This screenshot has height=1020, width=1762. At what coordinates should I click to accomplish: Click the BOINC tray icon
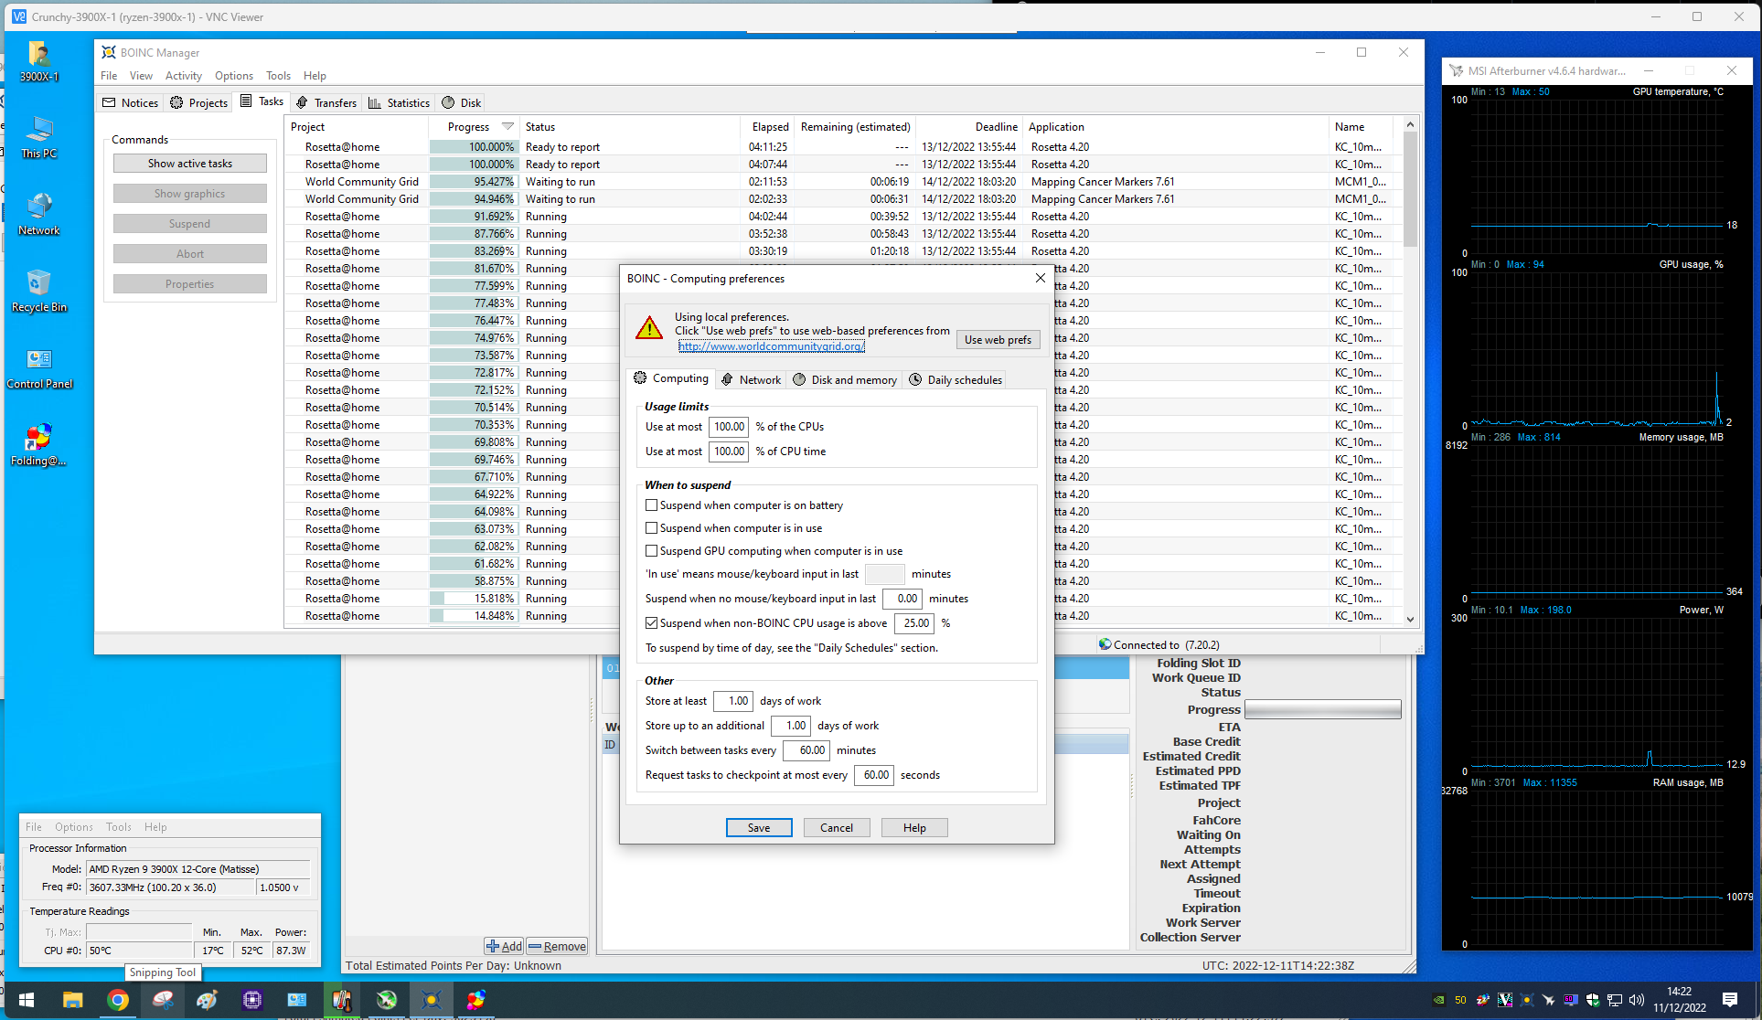pyautogui.click(x=1527, y=1000)
